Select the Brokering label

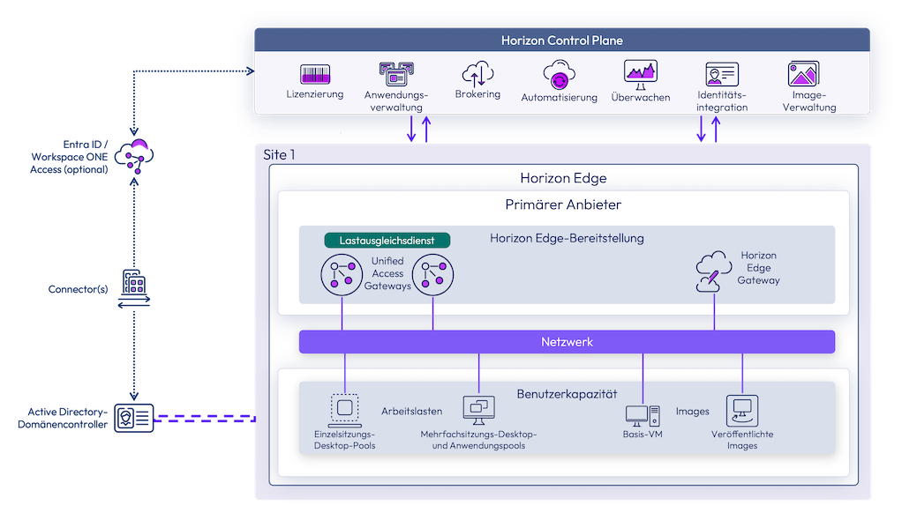pos(477,94)
